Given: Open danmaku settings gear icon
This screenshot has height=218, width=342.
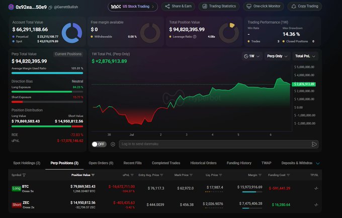Looking at the screenshot, I should 113,144.
